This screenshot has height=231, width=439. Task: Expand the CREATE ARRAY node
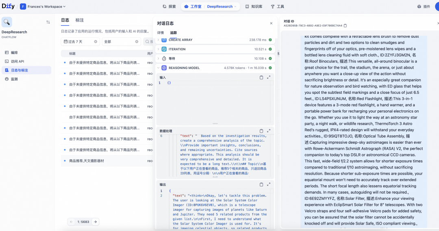[x=159, y=40]
